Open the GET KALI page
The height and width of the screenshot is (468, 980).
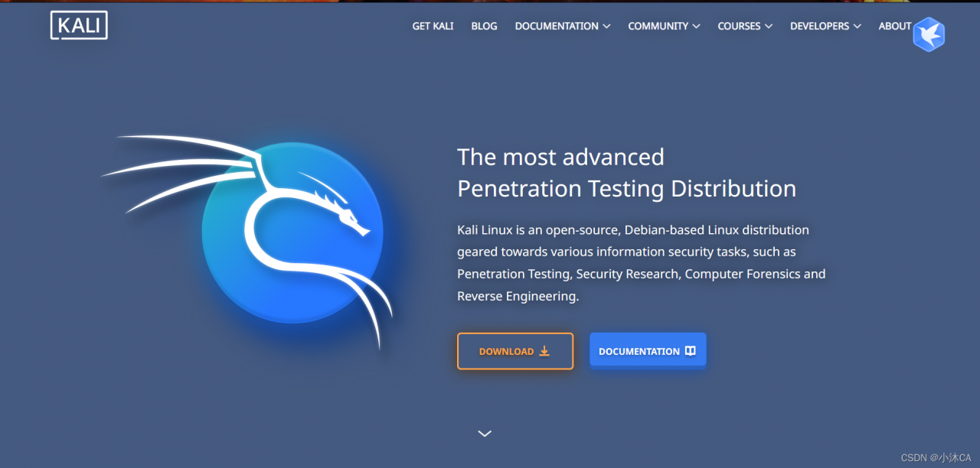433,26
